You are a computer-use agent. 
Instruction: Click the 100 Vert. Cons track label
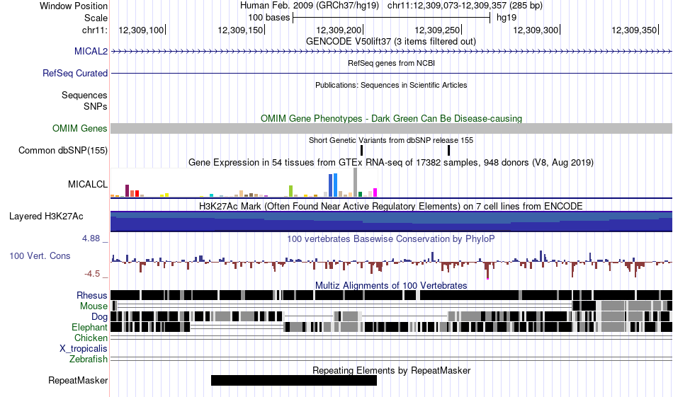[40, 256]
